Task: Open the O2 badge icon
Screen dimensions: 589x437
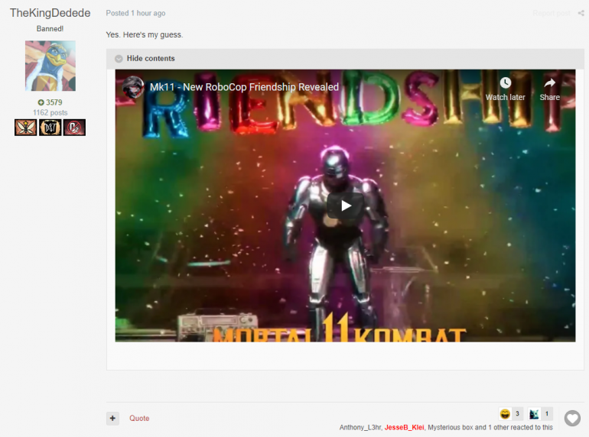Action: coord(74,128)
